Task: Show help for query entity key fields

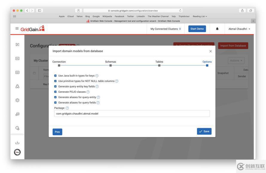Action: [x=97, y=86]
